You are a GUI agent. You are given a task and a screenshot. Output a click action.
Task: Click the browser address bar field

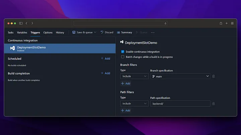pyautogui.click(x=120, y=23)
